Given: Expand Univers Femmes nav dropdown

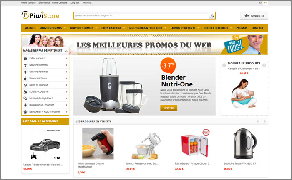Looking at the screenshot, I should (x=65, y=28).
